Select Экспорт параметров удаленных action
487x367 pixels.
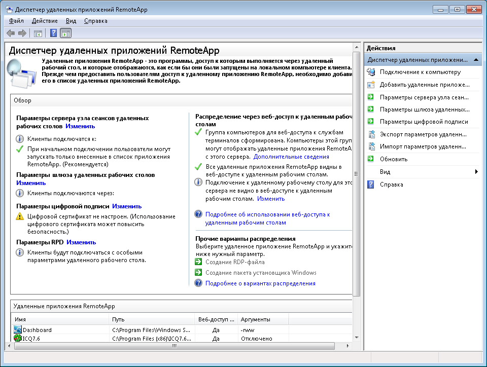point(423,134)
